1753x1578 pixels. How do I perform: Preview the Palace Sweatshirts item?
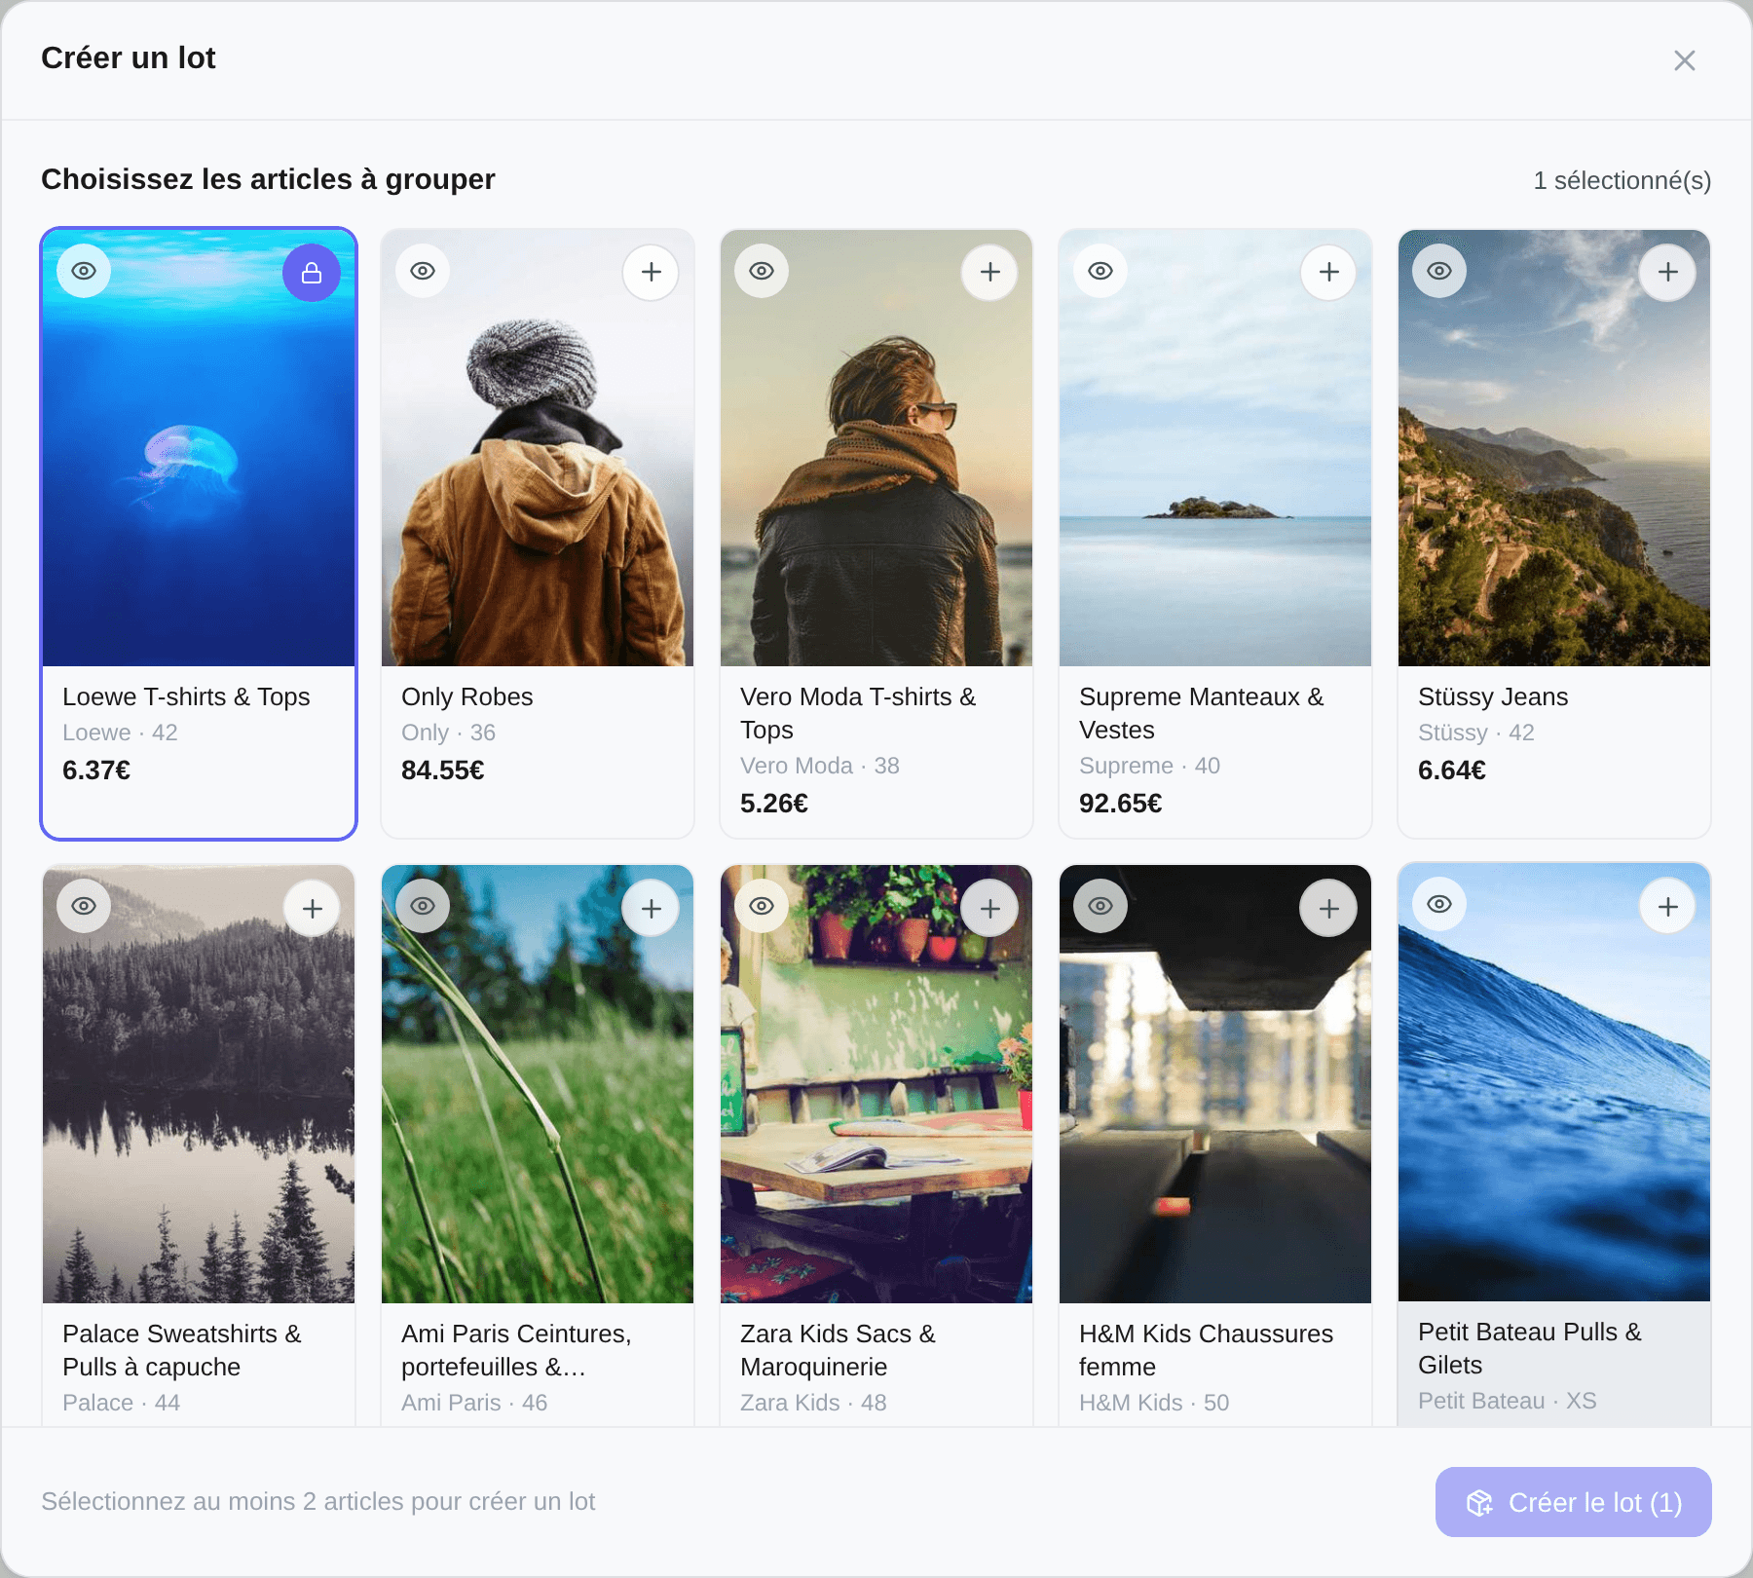pyautogui.click(x=84, y=906)
